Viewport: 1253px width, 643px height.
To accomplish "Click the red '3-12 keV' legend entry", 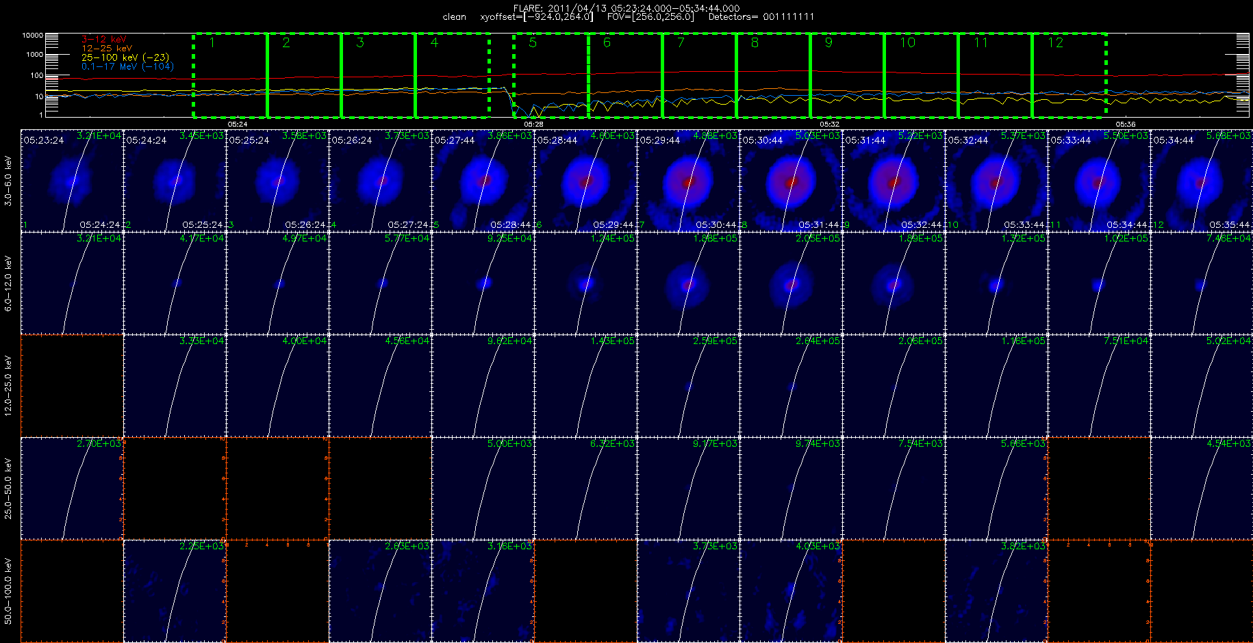I will click(104, 40).
